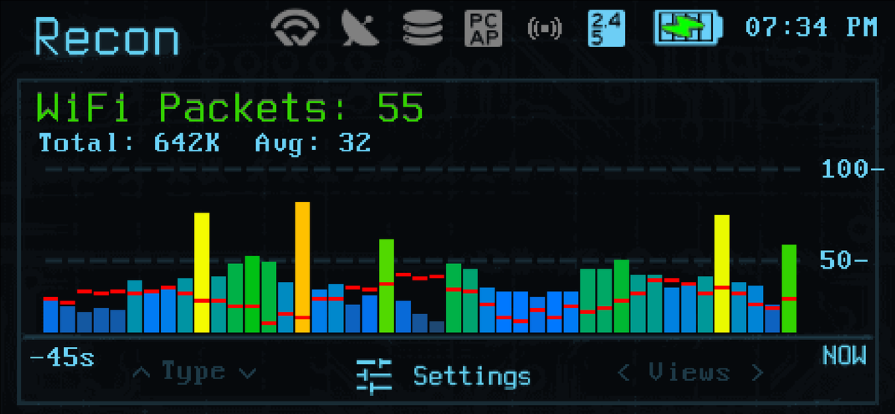Toggle the 2.4/5 band indicator
Image resolution: width=895 pixels, height=414 pixels.
tap(606, 28)
